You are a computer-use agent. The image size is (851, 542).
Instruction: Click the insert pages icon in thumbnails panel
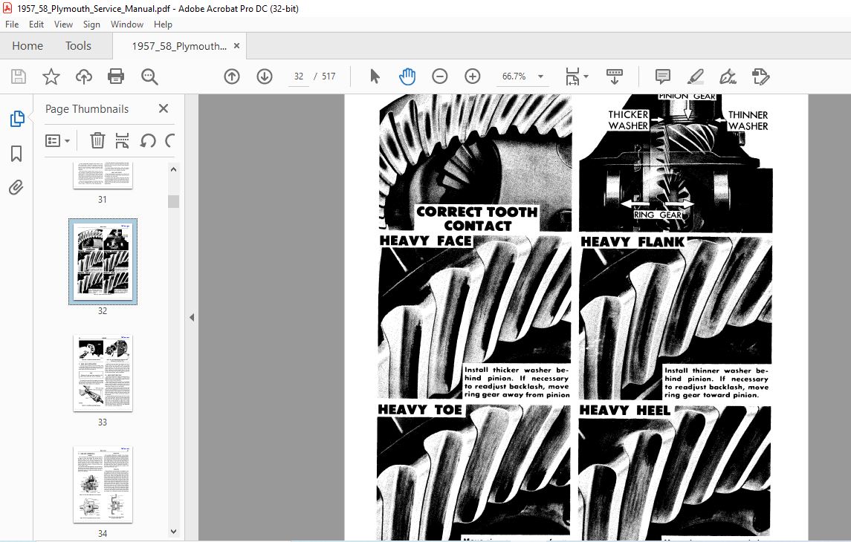pos(122,141)
